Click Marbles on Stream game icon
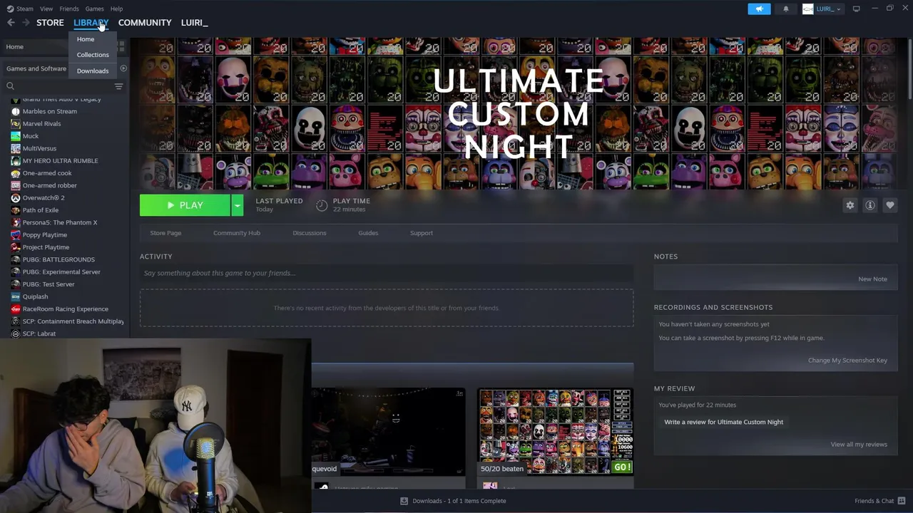 (16, 111)
